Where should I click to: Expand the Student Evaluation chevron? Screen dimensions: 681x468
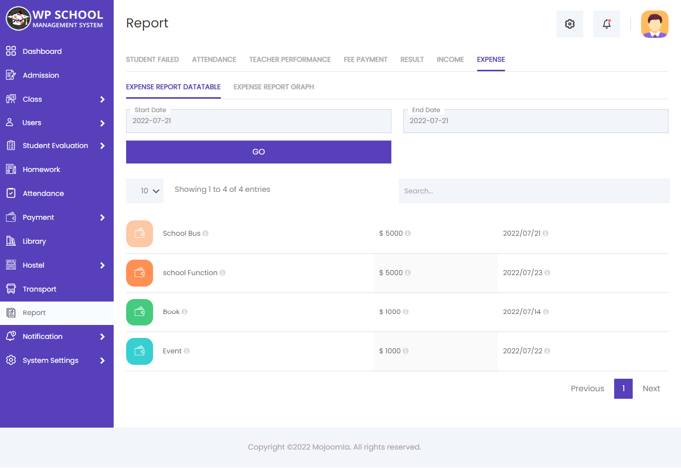pyautogui.click(x=102, y=146)
